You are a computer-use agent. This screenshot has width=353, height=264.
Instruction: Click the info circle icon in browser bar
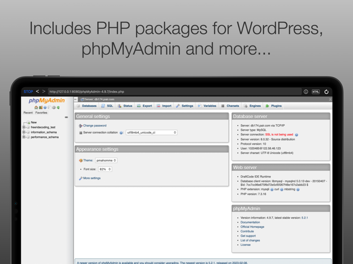306,91
